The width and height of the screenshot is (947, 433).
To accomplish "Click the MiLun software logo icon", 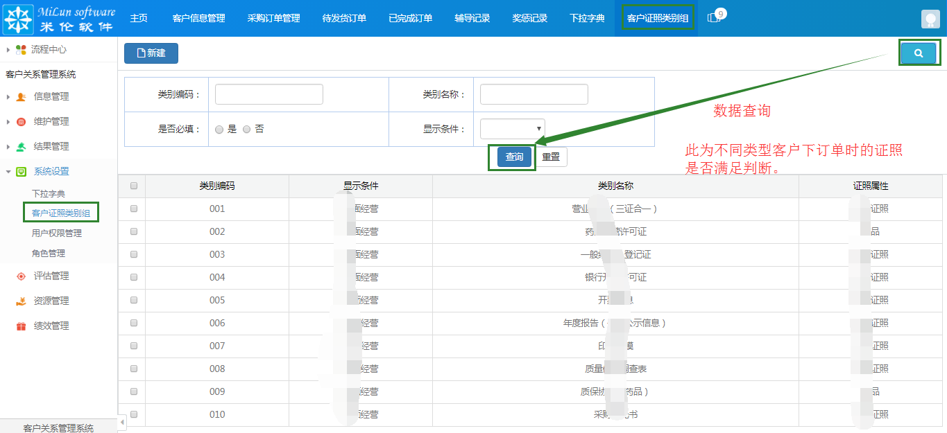I will [x=17, y=18].
